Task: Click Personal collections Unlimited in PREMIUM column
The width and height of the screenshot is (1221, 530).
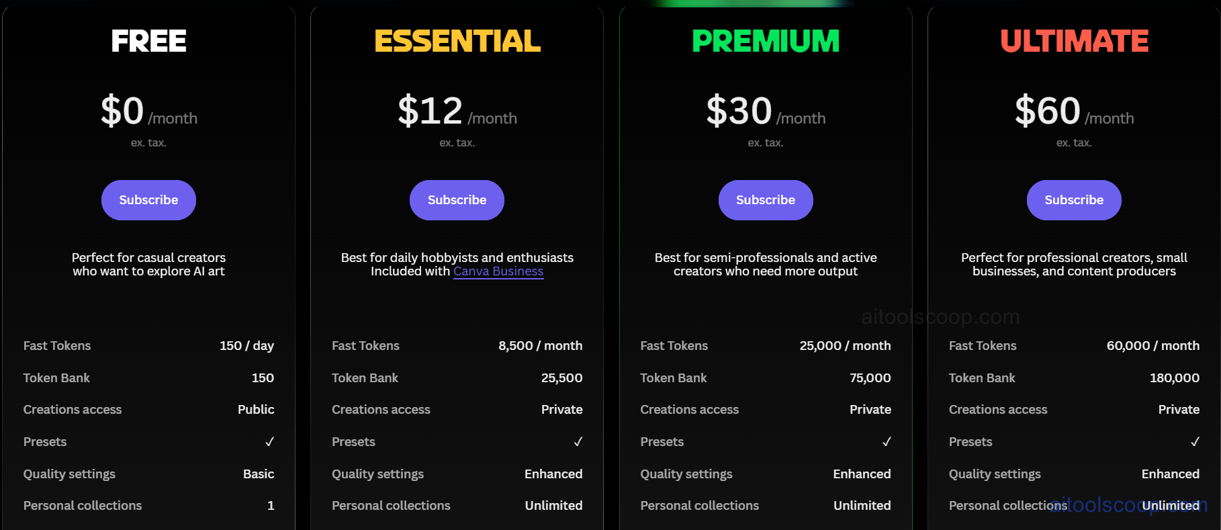Action: pyautogui.click(x=862, y=505)
